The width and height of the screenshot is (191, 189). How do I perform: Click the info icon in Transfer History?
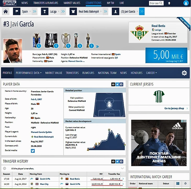[4, 168]
